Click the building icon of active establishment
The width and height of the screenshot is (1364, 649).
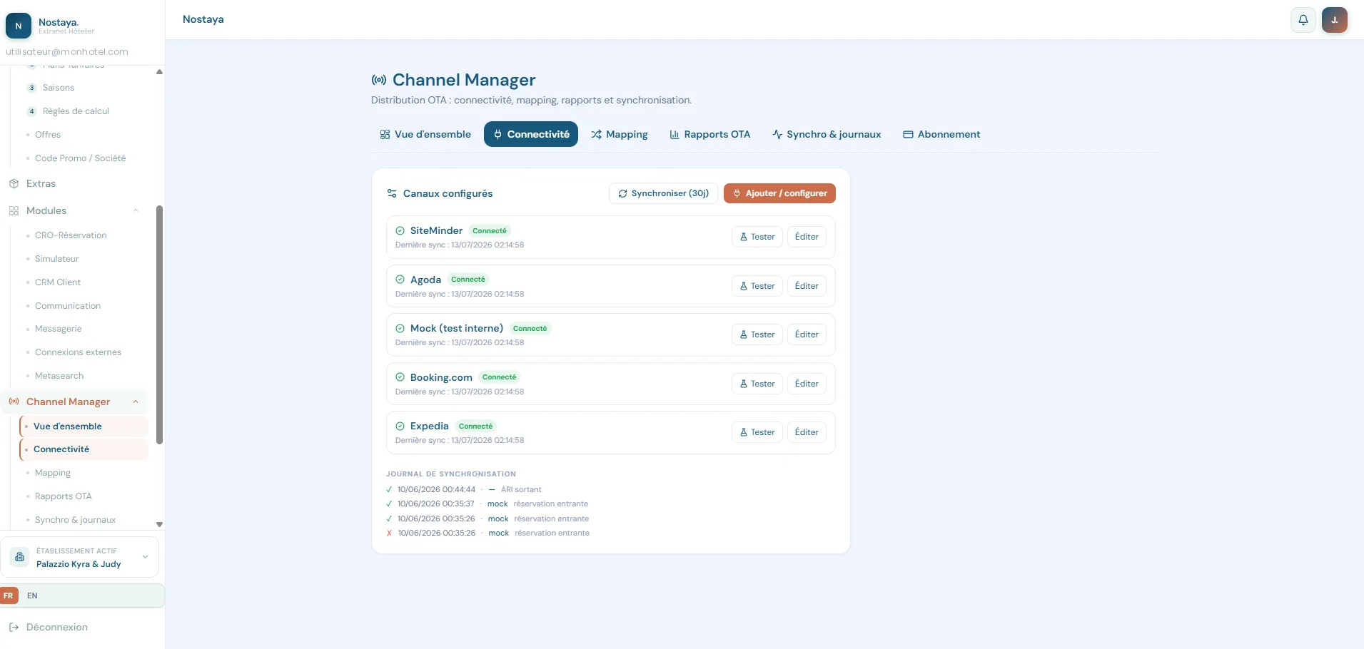pyautogui.click(x=20, y=557)
